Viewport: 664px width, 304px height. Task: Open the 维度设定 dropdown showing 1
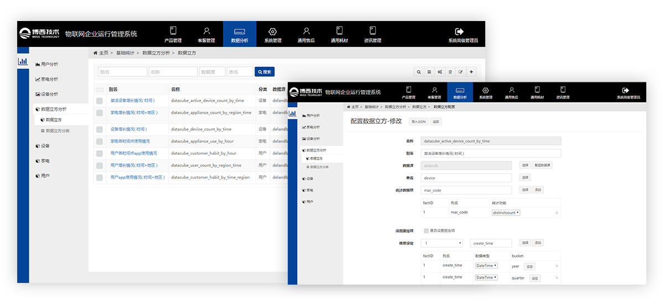[442, 243]
